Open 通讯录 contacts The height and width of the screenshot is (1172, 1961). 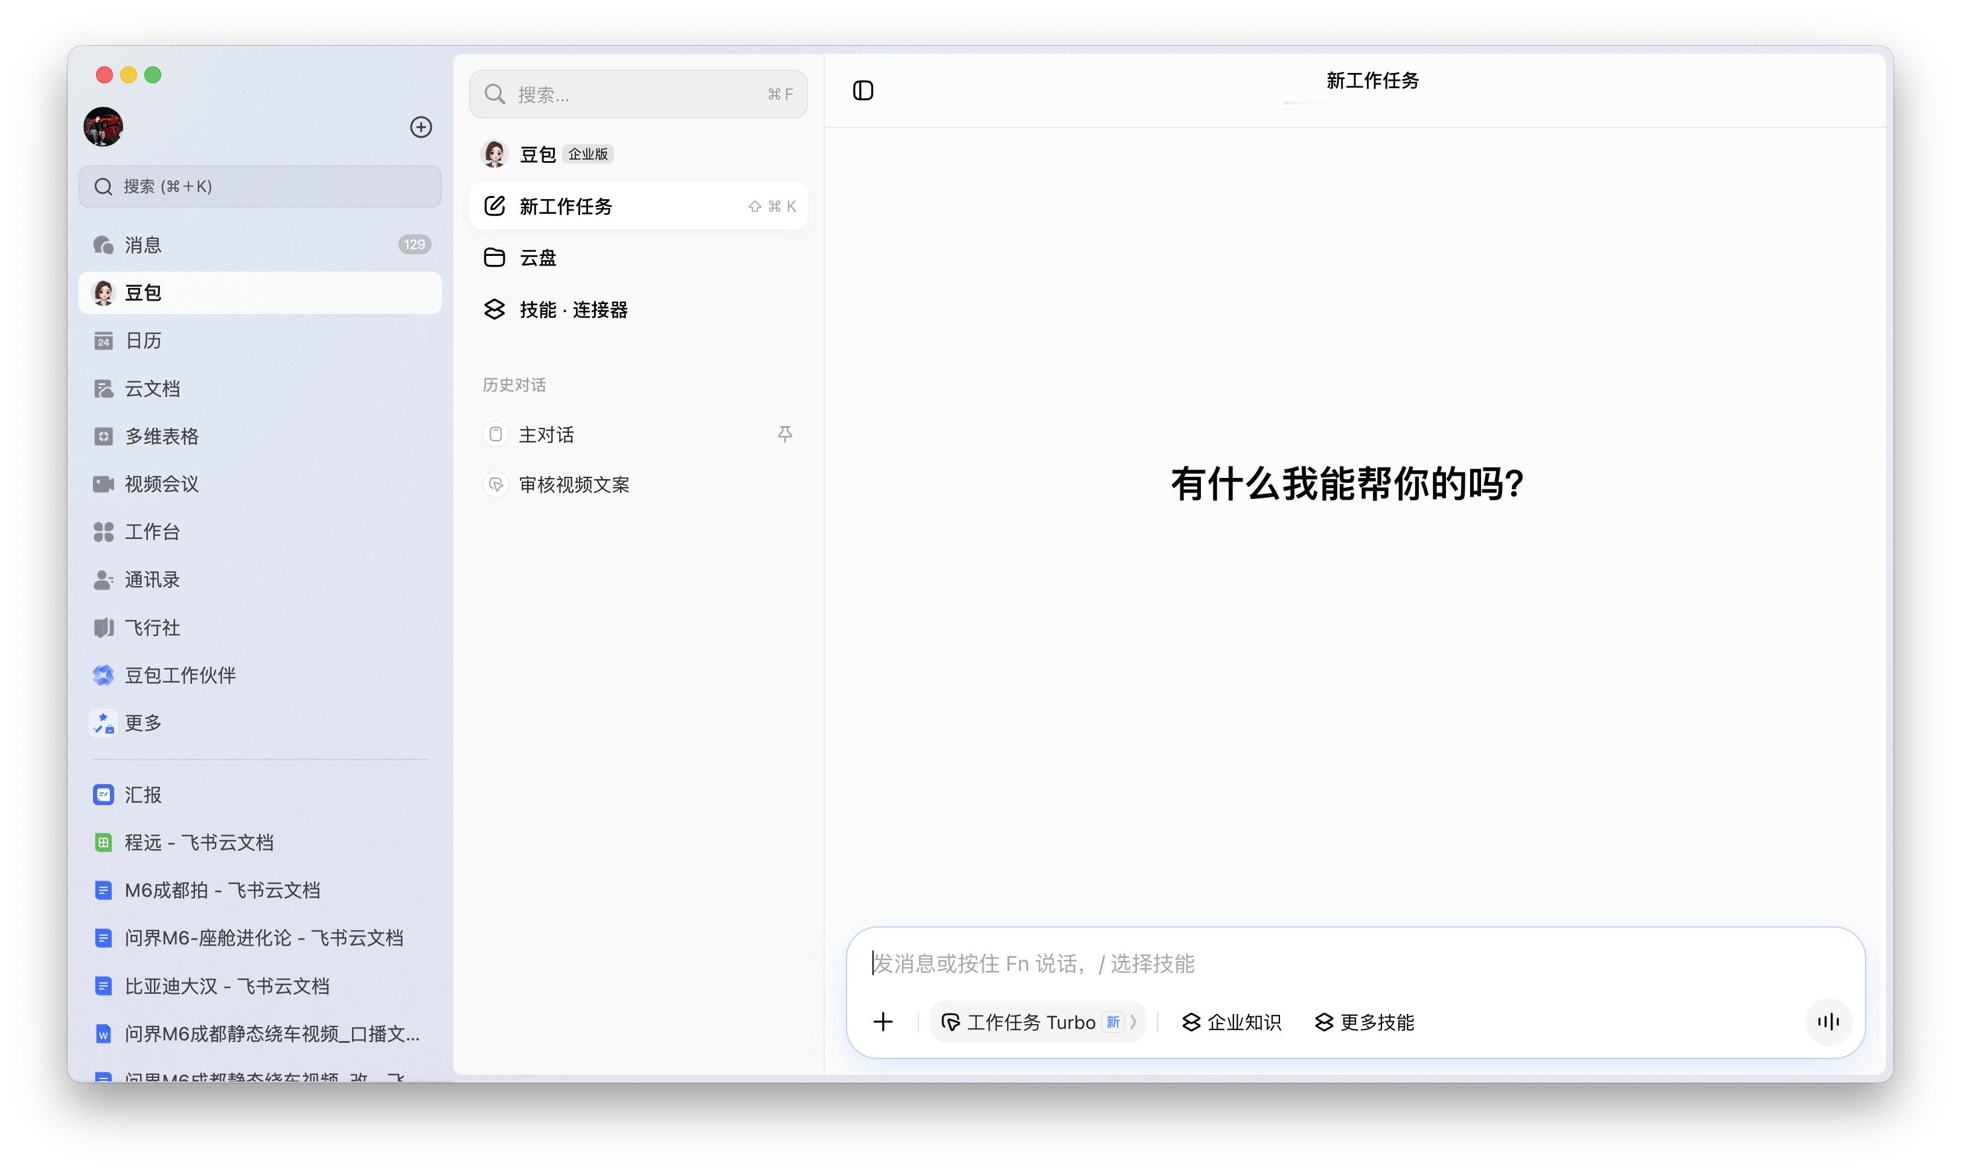point(260,580)
